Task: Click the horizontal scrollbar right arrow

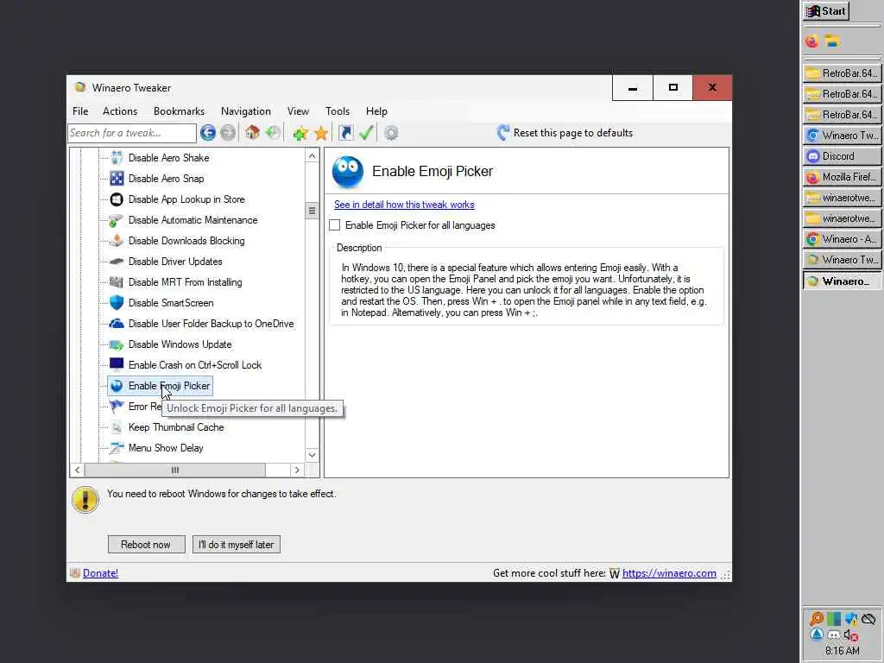Action: [297, 470]
